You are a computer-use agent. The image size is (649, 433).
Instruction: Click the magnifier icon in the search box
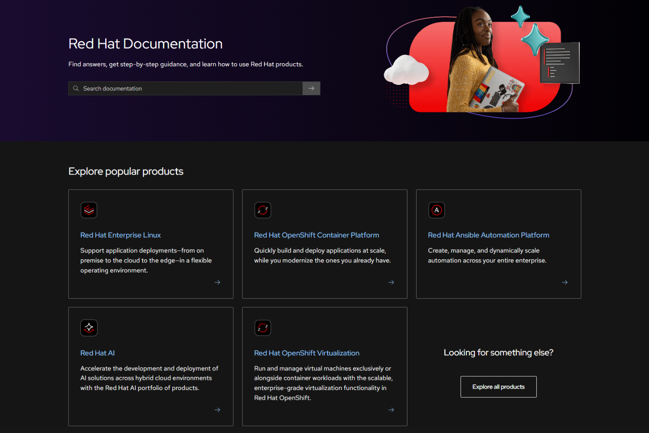coord(76,88)
